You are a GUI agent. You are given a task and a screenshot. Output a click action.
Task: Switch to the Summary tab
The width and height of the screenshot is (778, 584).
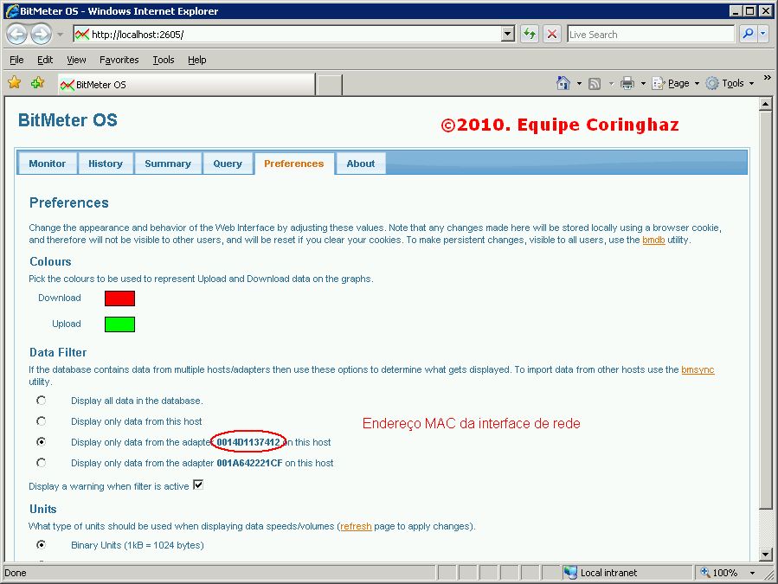[x=168, y=164]
